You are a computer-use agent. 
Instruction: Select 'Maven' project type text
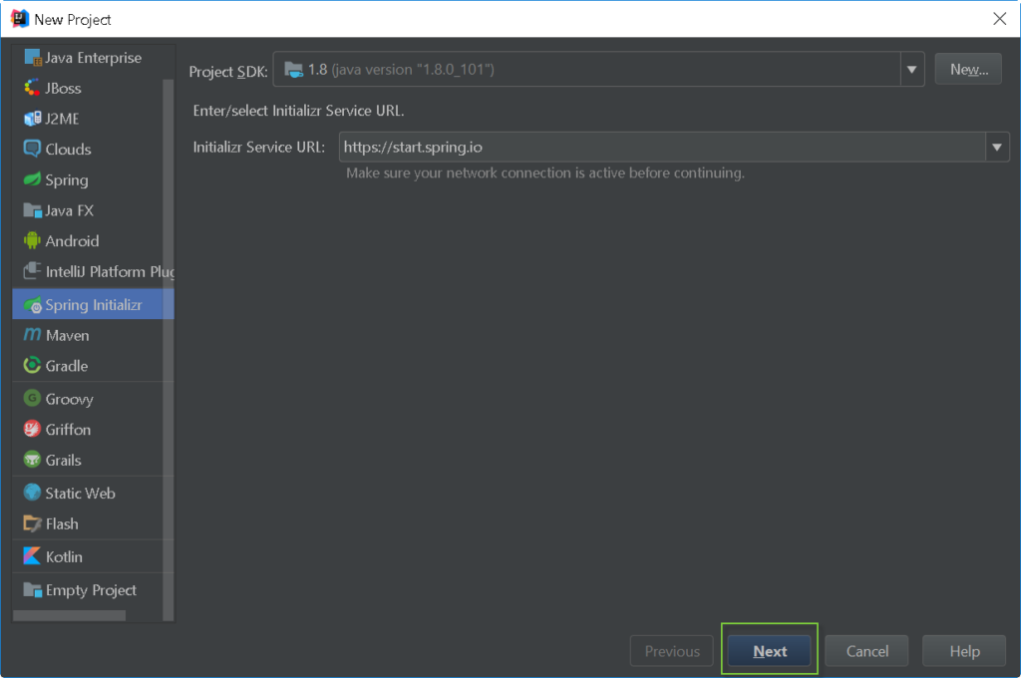68,335
